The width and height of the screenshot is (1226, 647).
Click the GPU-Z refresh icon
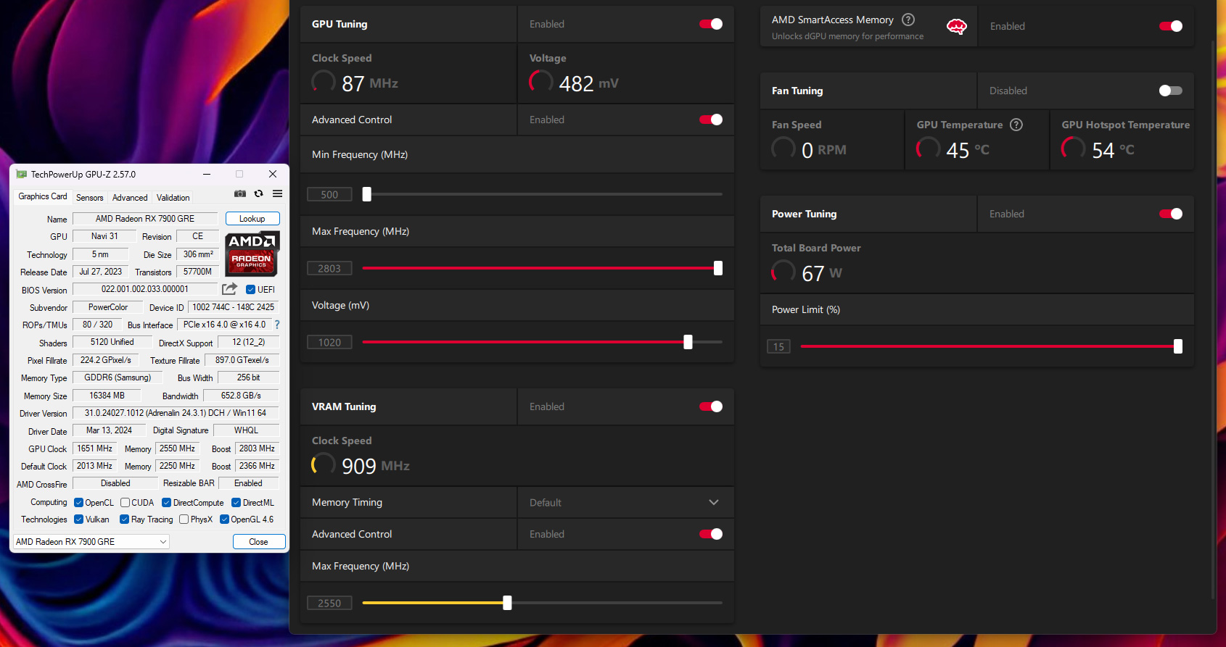click(258, 193)
